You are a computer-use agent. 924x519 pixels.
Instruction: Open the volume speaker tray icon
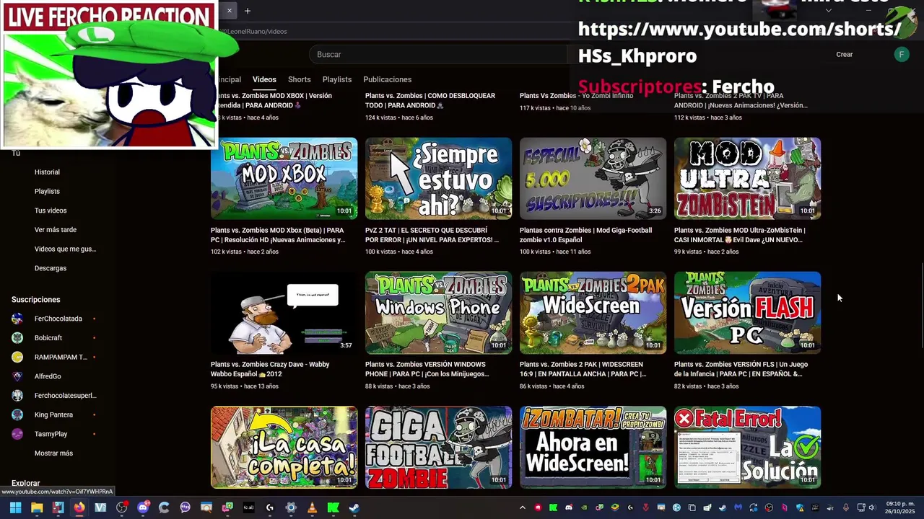point(872,507)
